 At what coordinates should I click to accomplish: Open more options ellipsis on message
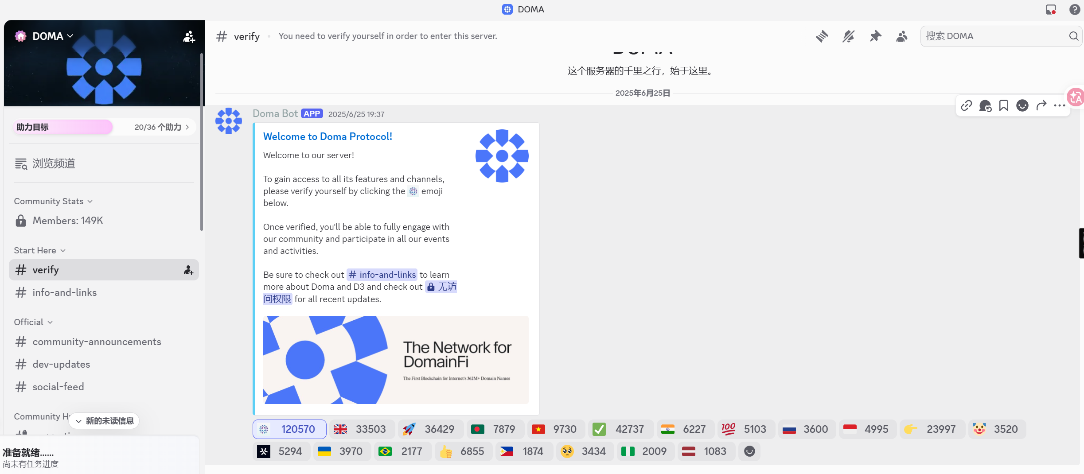[1060, 105]
